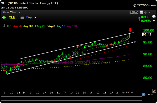The width and height of the screenshot is (157, 103).
Task: Open the color palette icon
Action: click(x=154, y=17)
